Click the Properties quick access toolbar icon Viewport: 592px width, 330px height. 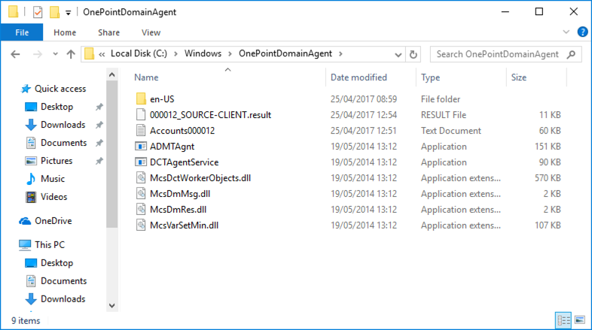point(38,12)
